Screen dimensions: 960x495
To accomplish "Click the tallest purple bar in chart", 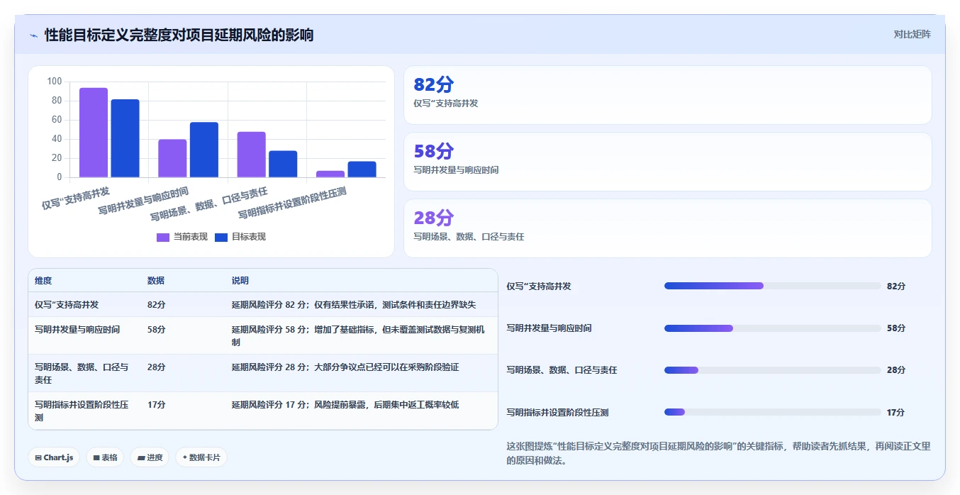I will (94, 133).
